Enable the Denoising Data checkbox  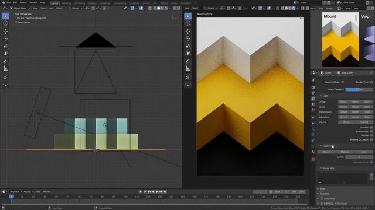[x=343, y=82]
